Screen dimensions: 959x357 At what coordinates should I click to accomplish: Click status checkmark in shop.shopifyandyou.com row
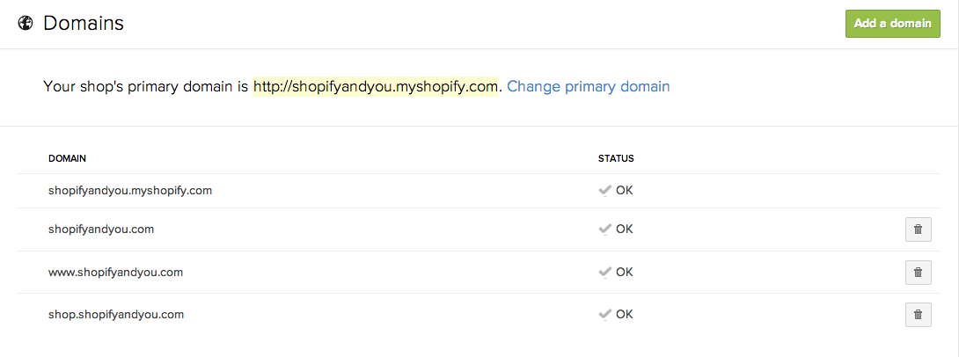coord(605,314)
